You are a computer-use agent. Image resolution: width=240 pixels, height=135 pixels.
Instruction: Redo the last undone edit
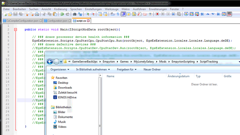point(67,14)
